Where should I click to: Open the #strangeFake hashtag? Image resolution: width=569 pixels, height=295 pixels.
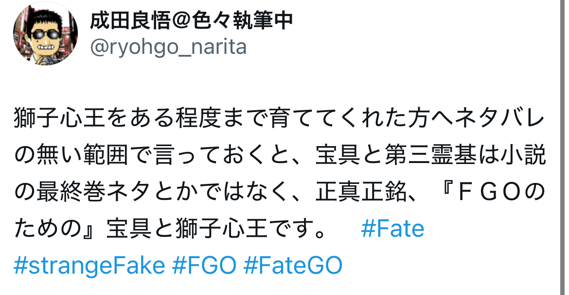89,266
